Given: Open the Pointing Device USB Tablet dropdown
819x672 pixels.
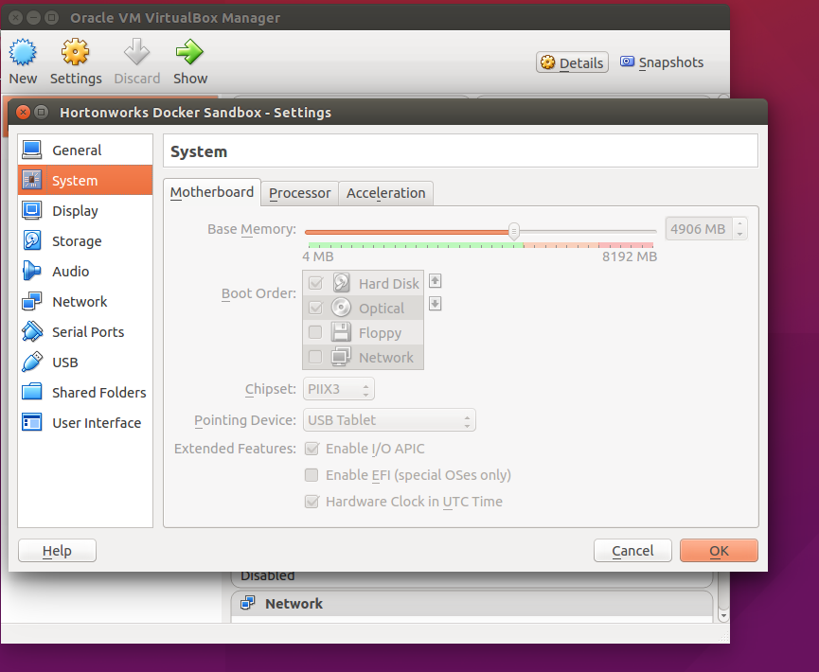Looking at the screenshot, I should click(x=389, y=420).
